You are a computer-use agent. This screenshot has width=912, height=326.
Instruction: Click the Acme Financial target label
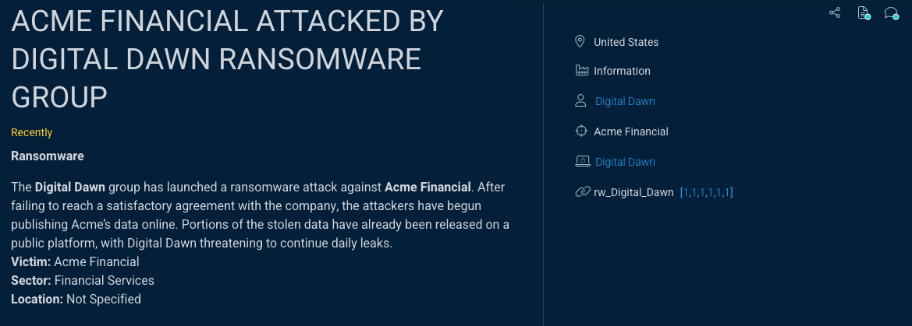click(630, 131)
